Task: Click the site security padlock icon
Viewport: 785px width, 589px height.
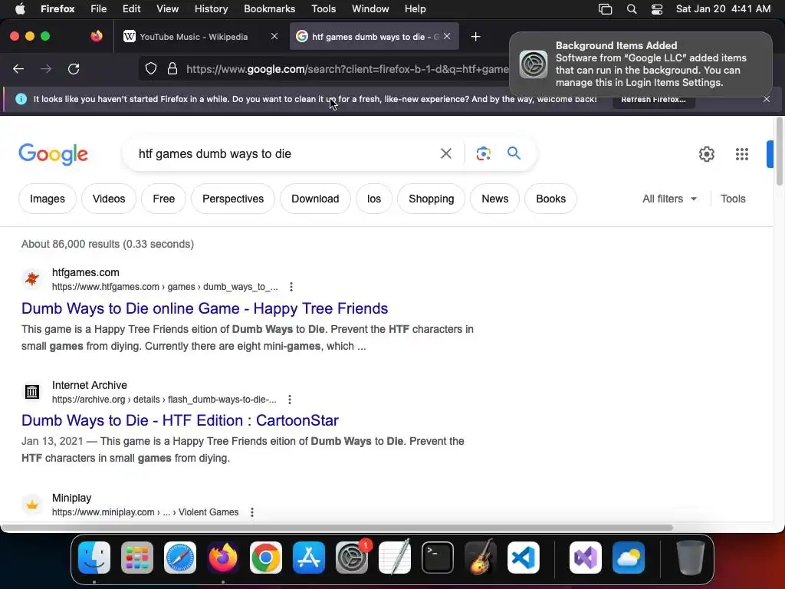Action: pyautogui.click(x=172, y=68)
